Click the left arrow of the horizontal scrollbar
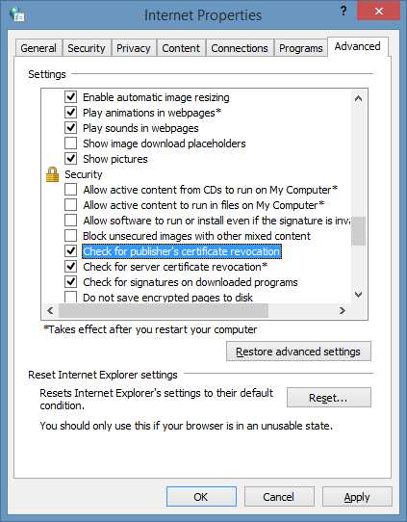The image size is (407, 522). coord(50,311)
